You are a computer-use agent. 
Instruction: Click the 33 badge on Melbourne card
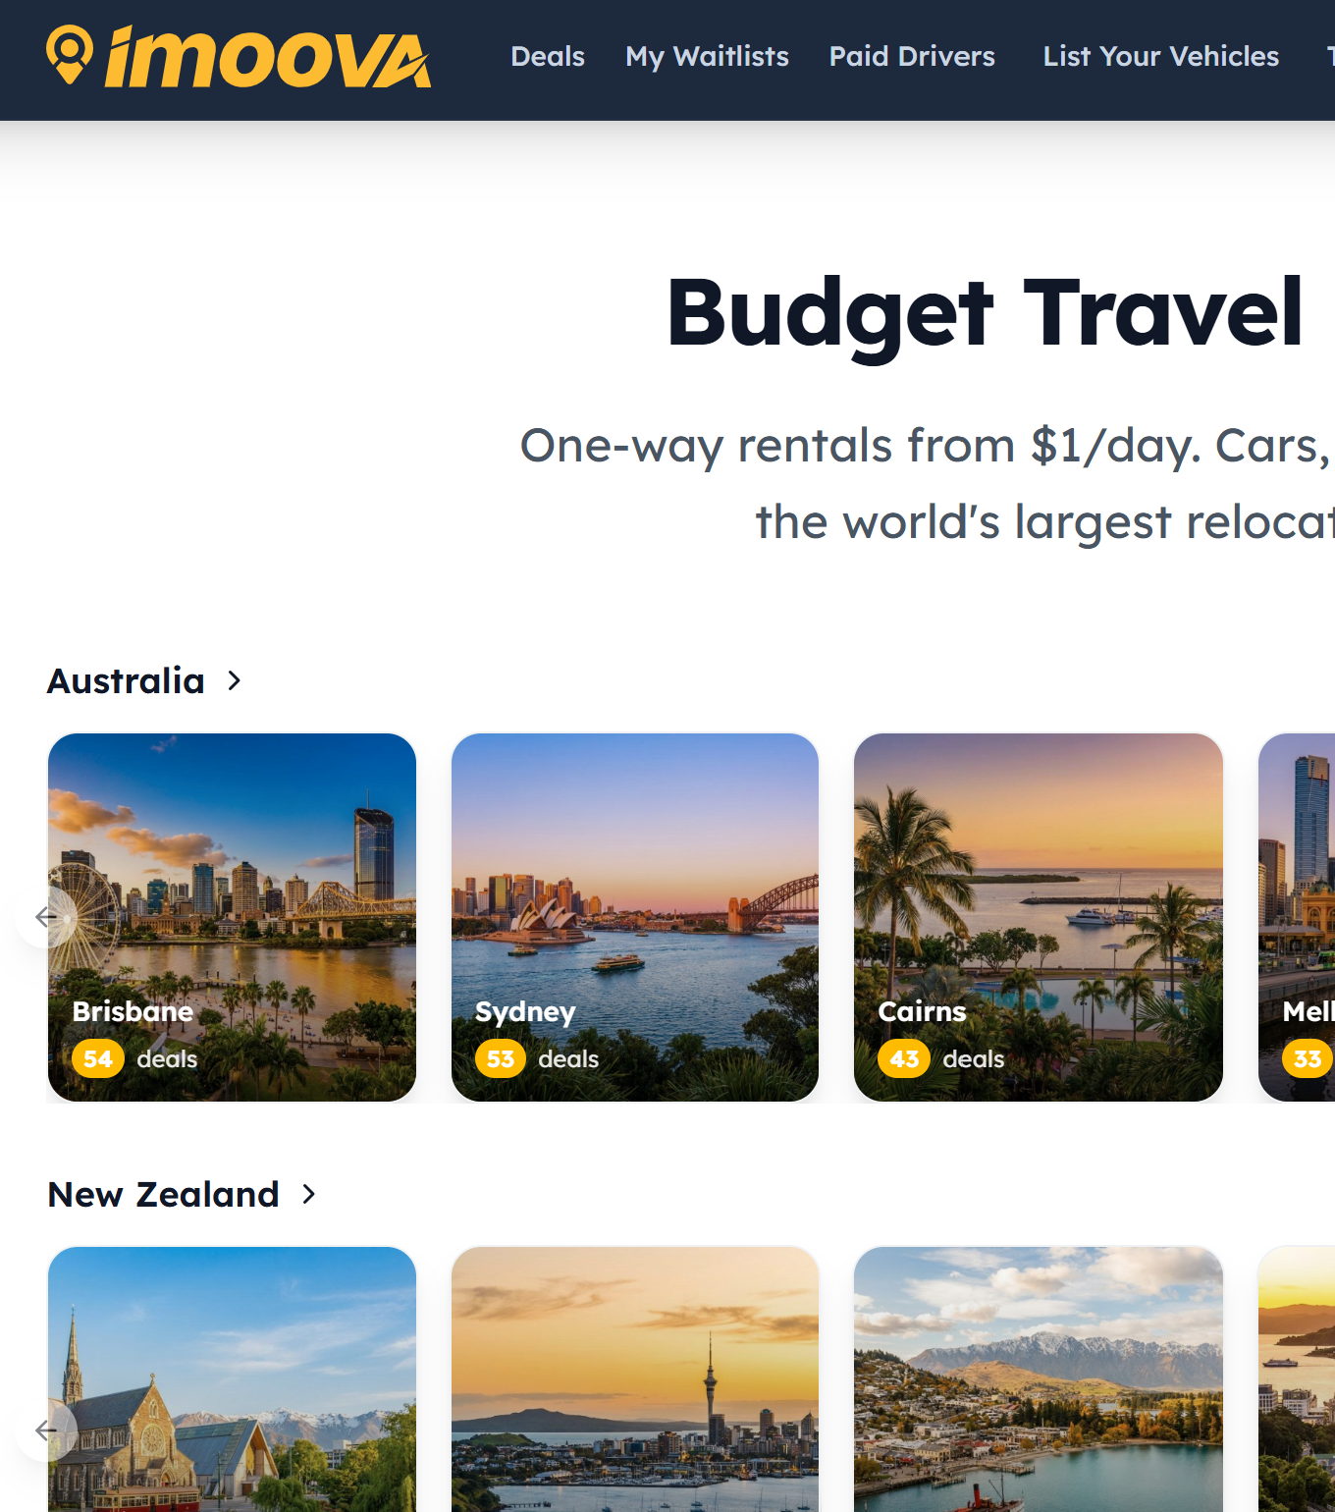coord(1308,1058)
